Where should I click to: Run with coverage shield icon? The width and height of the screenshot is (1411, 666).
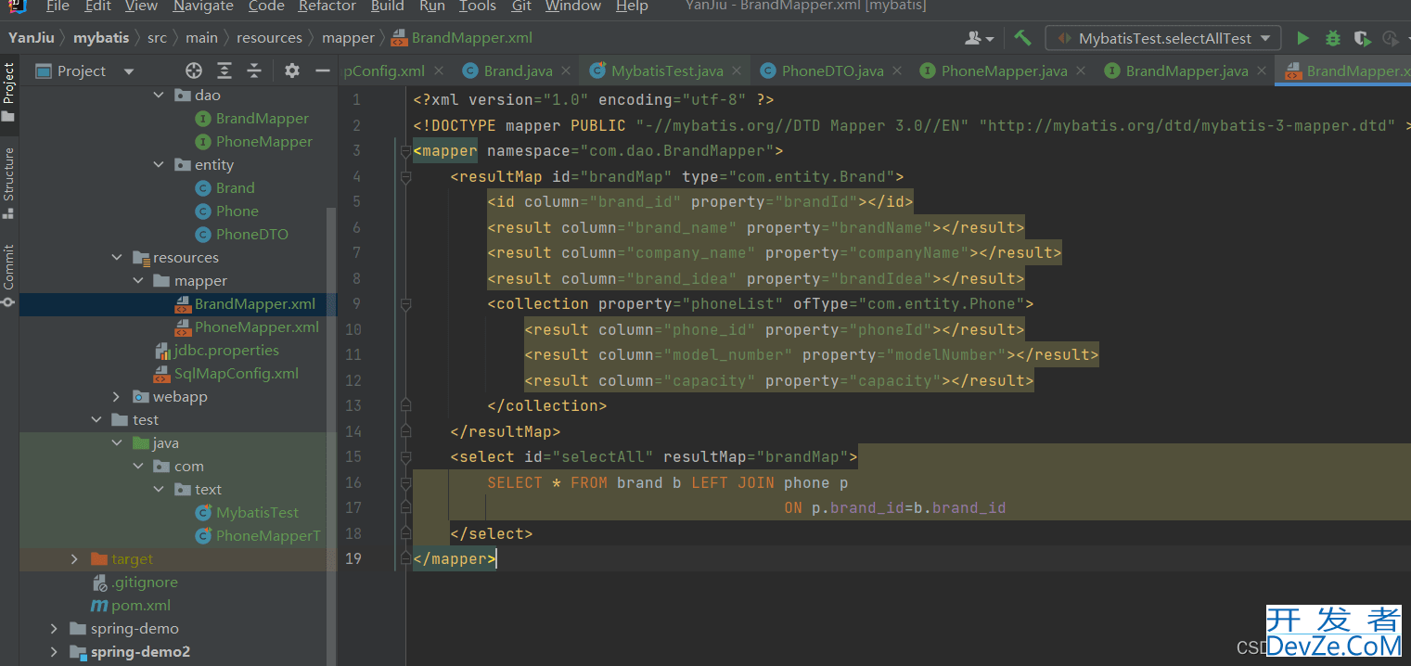click(x=1362, y=38)
